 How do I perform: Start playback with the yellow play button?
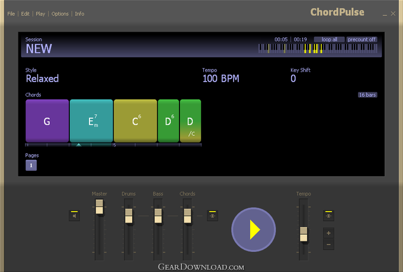(254, 229)
